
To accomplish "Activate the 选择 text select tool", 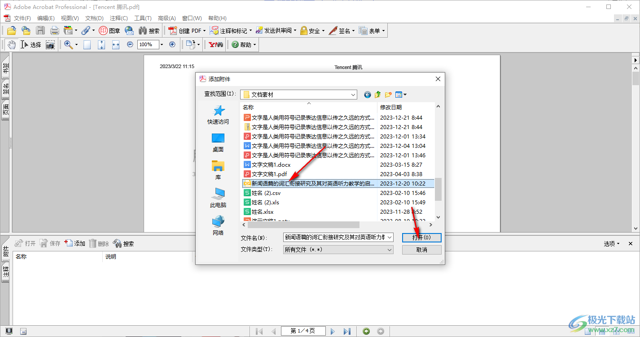I will pyautogui.click(x=31, y=44).
